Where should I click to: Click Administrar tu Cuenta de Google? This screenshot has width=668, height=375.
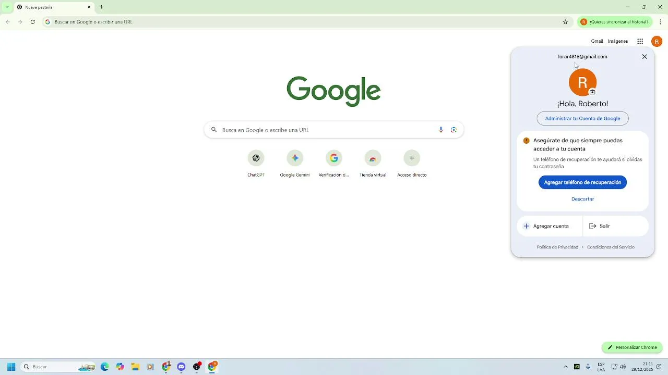582,118
